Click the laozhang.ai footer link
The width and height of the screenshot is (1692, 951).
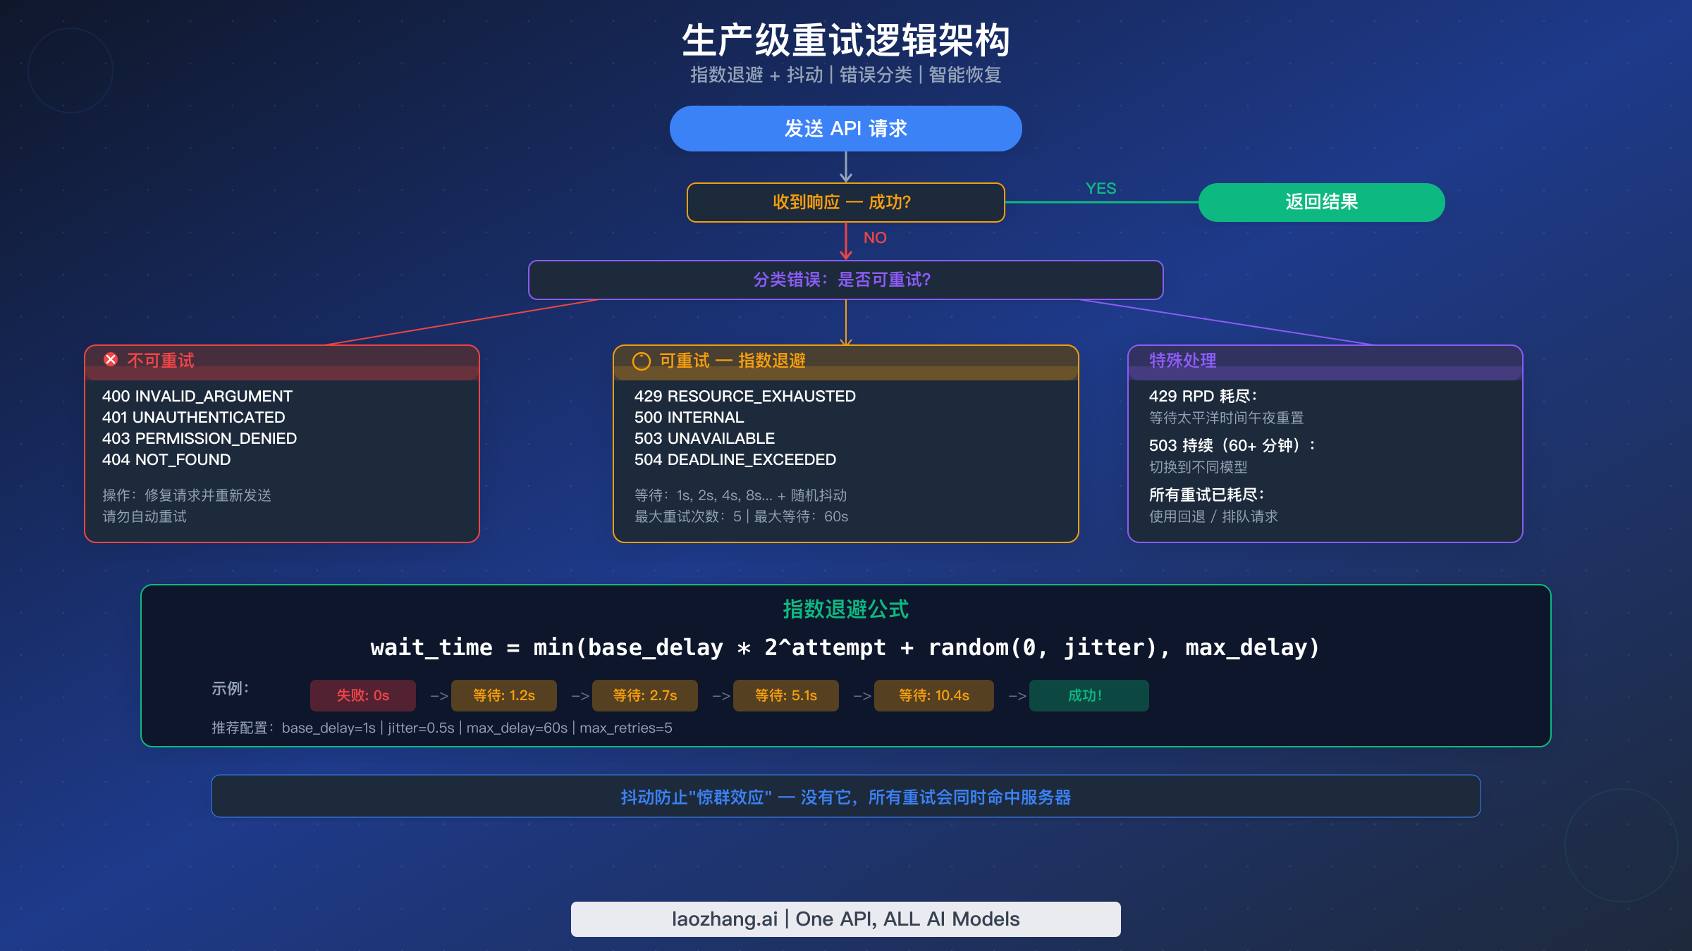tap(845, 919)
